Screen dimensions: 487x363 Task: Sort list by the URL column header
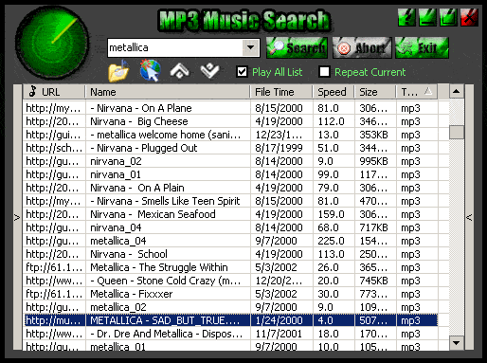pyautogui.click(x=54, y=92)
